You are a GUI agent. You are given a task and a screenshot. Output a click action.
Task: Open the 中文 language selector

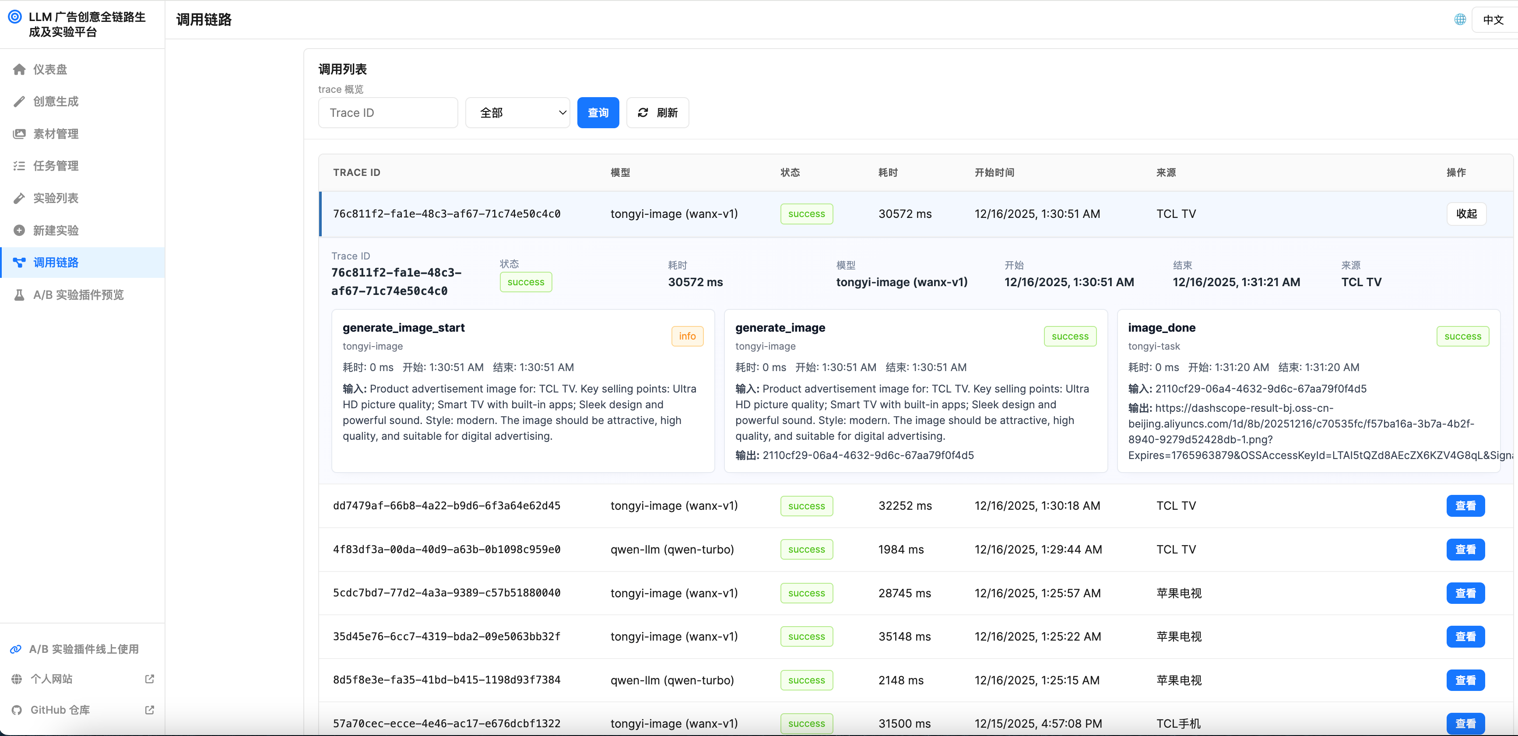(x=1494, y=19)
